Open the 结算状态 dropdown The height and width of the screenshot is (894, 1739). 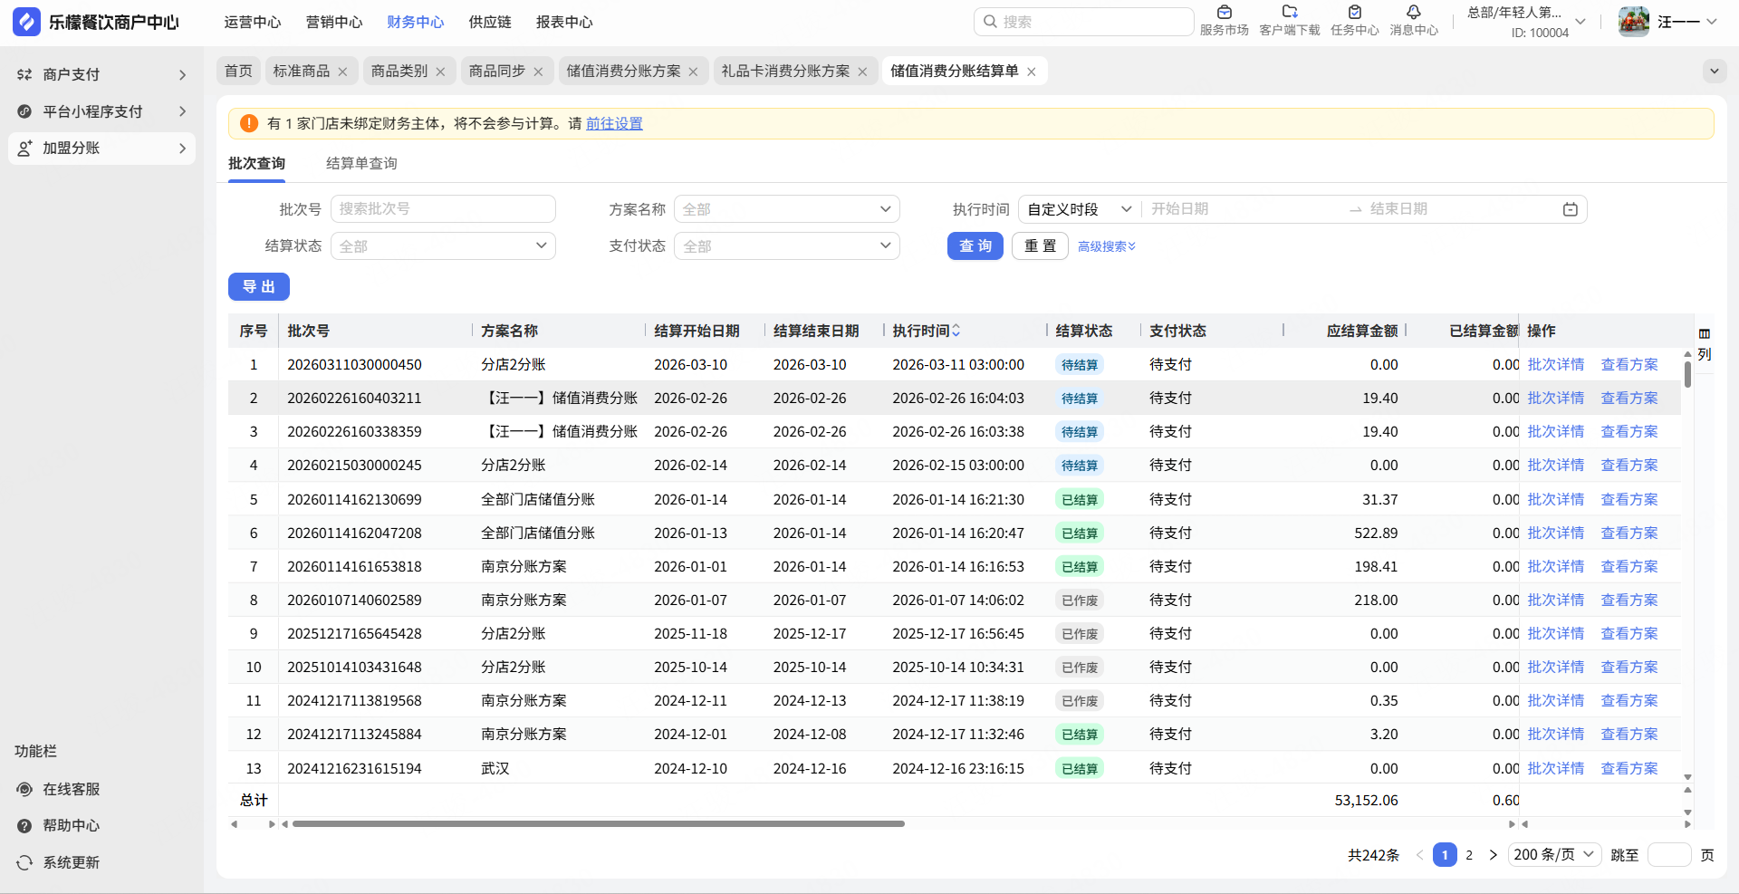(x=443, y=246)
